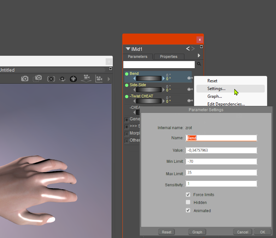Choose Edit Dependencies... in the context menu
The image size is (276, 238).
[230, 104]
